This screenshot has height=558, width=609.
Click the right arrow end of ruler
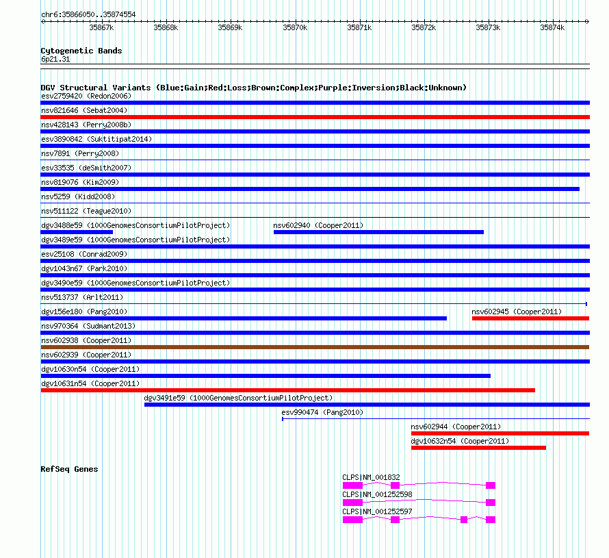588,22
